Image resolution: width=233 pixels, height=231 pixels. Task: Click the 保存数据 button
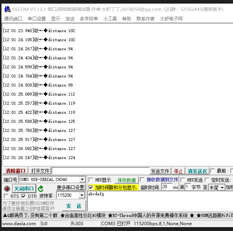point(126,180)
